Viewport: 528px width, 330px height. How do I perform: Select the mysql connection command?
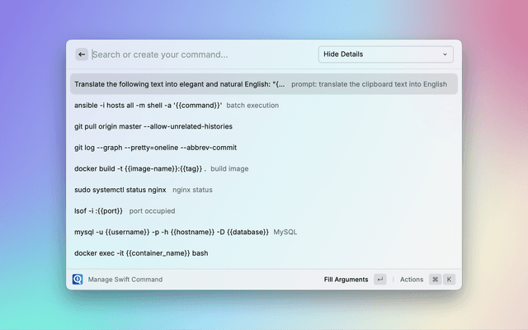pos(185,232)
